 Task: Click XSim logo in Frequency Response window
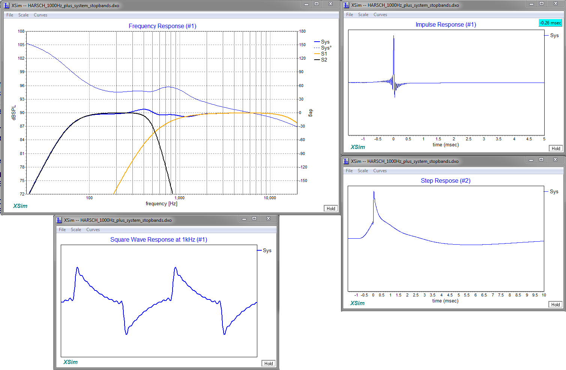[x=20, y=206]
